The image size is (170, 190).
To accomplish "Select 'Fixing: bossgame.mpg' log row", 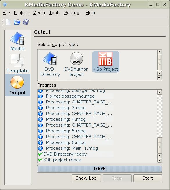I will tap(76, 96).
